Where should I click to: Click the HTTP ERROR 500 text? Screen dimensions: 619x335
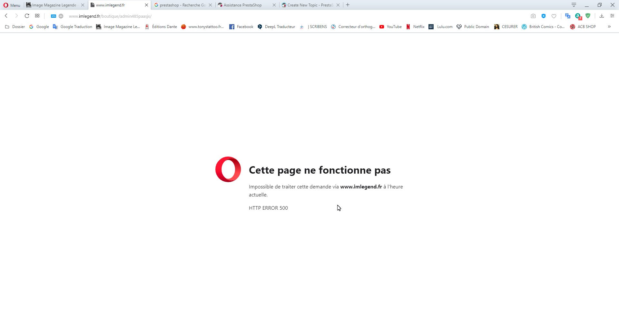[268, 208]
